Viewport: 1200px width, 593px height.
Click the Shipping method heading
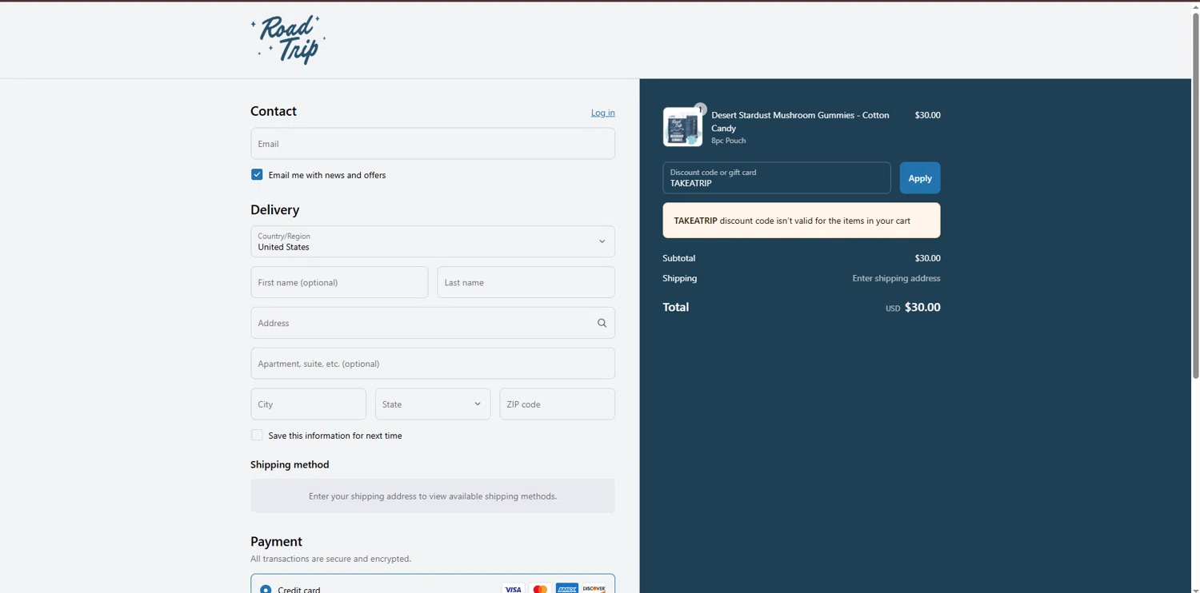pyautogui.click(x=290, y=464)
